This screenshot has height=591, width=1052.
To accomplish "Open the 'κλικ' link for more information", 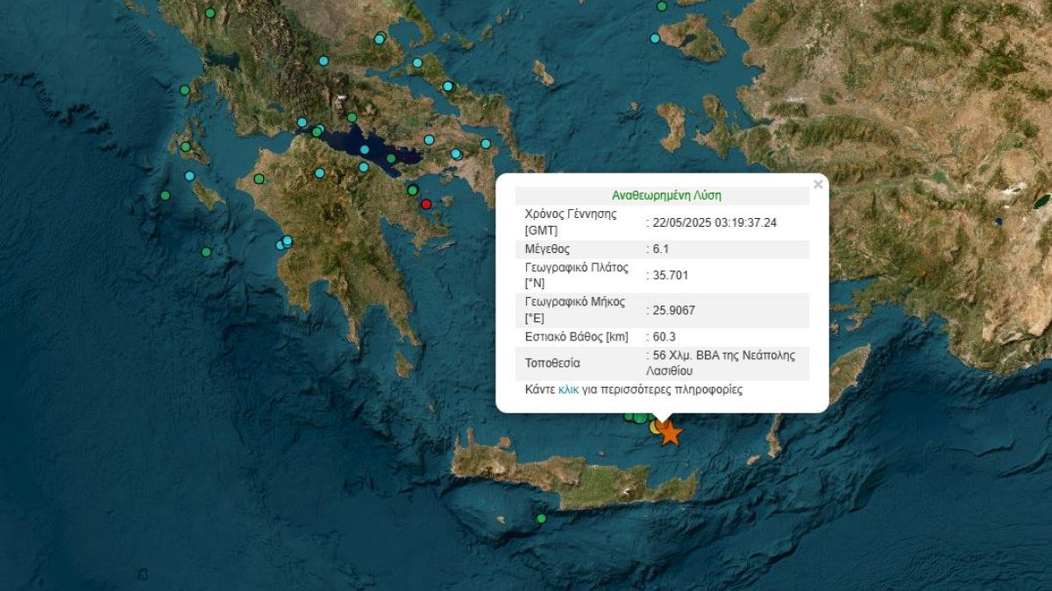I will tap(568, 390).
